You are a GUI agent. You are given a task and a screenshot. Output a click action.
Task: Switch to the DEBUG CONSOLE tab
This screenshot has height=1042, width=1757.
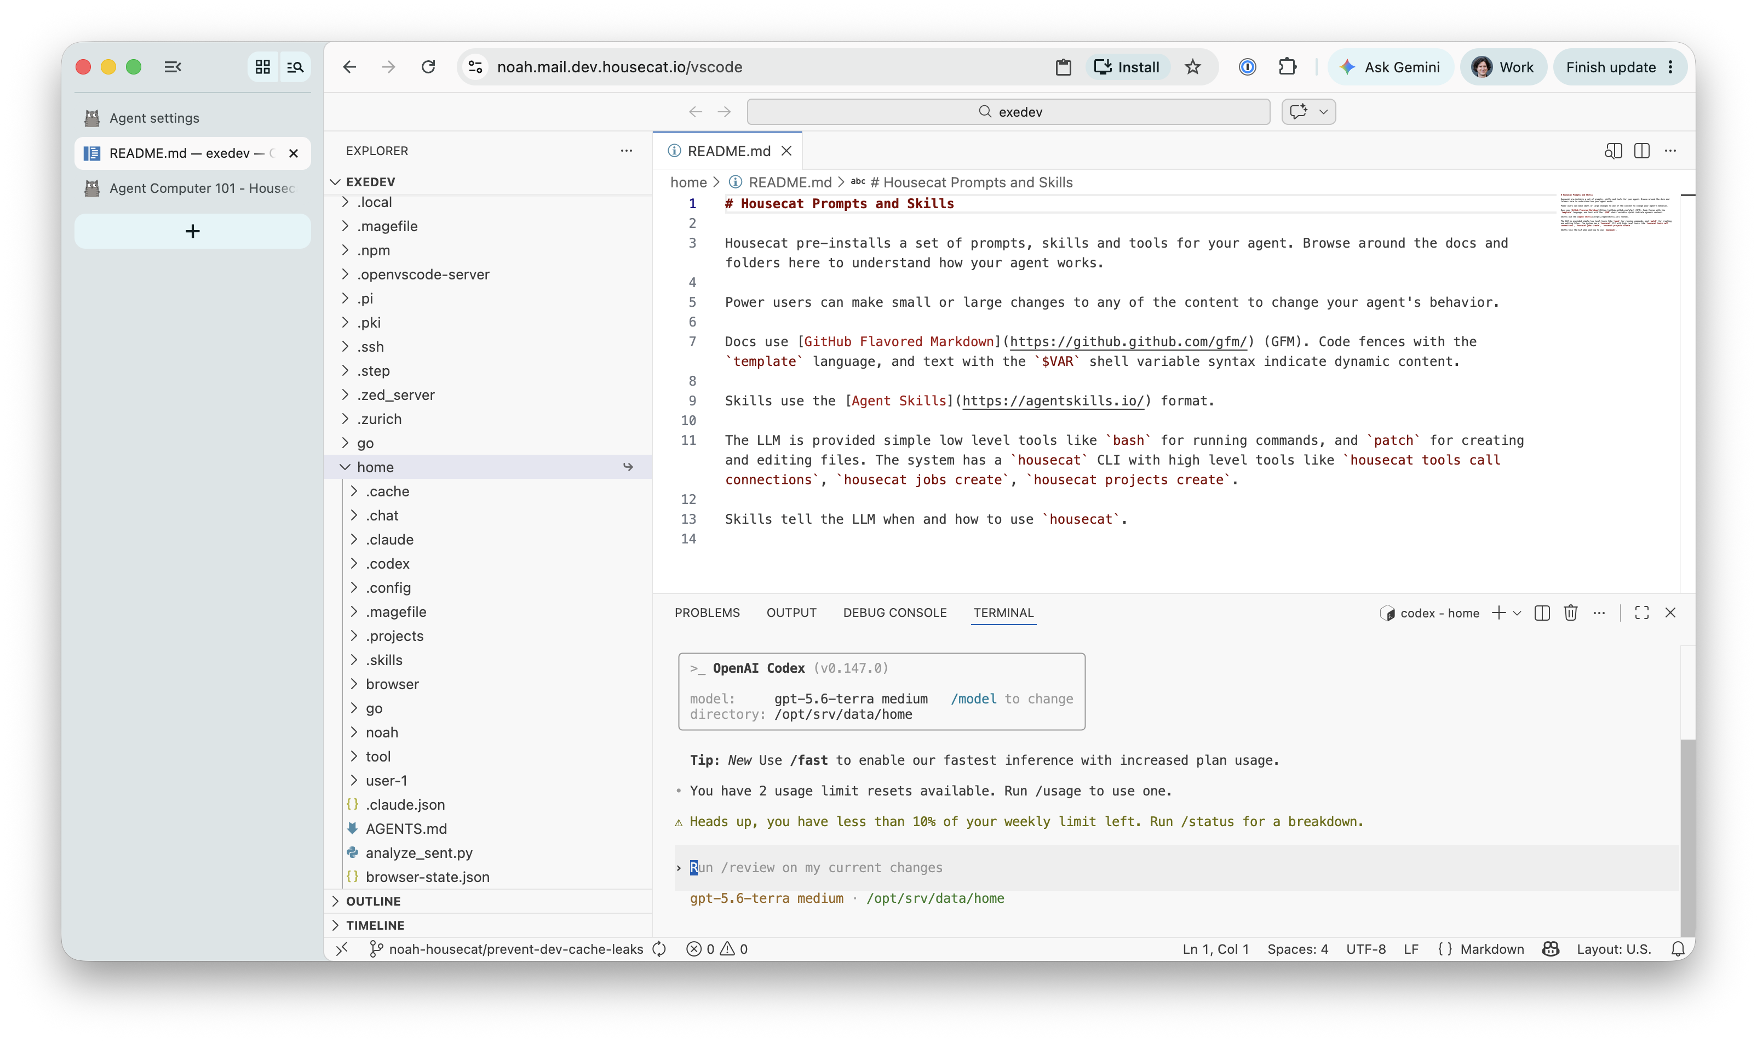[x=894, y=613]
